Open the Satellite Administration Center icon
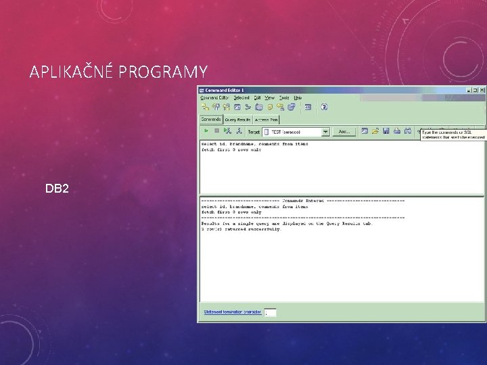Viewport: 487px width, 365px height. tap(227, 107)
